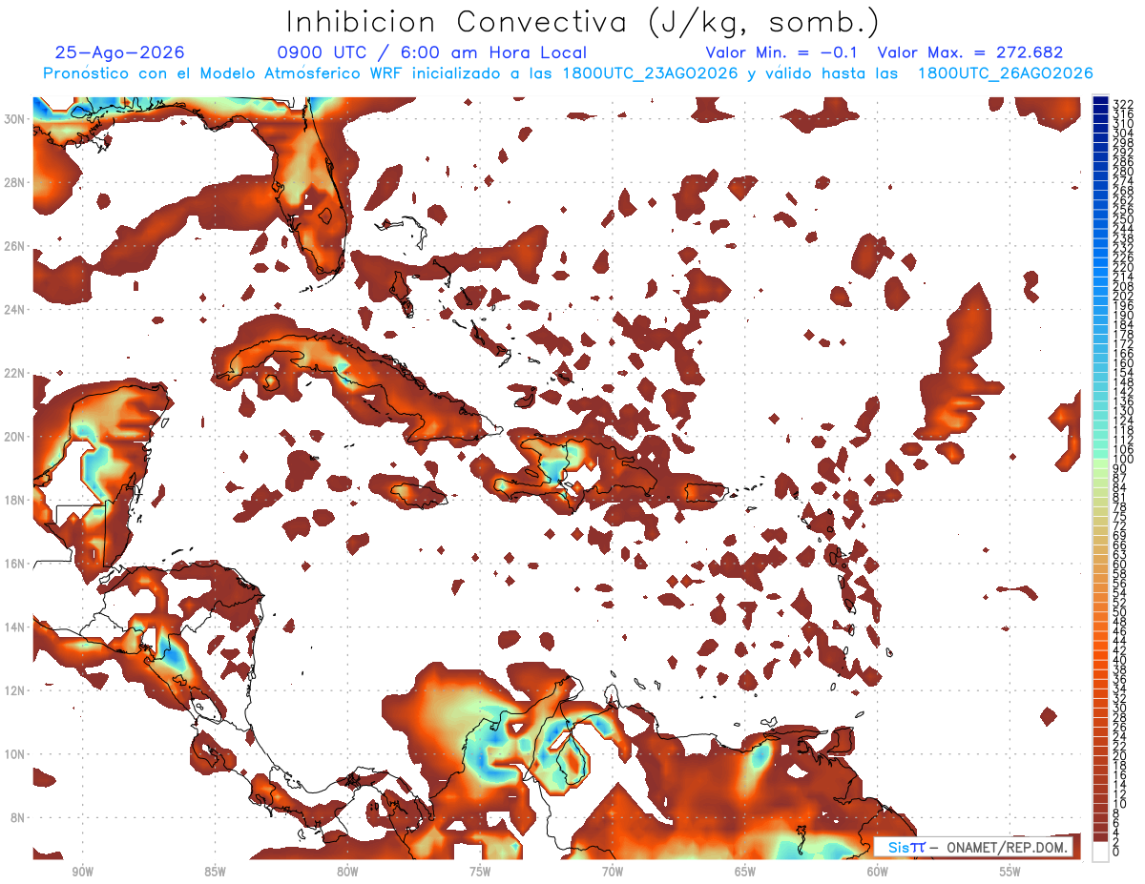Click the colorbar value label '40'
The image size is (1145, 884).
tap(1120, 660)
